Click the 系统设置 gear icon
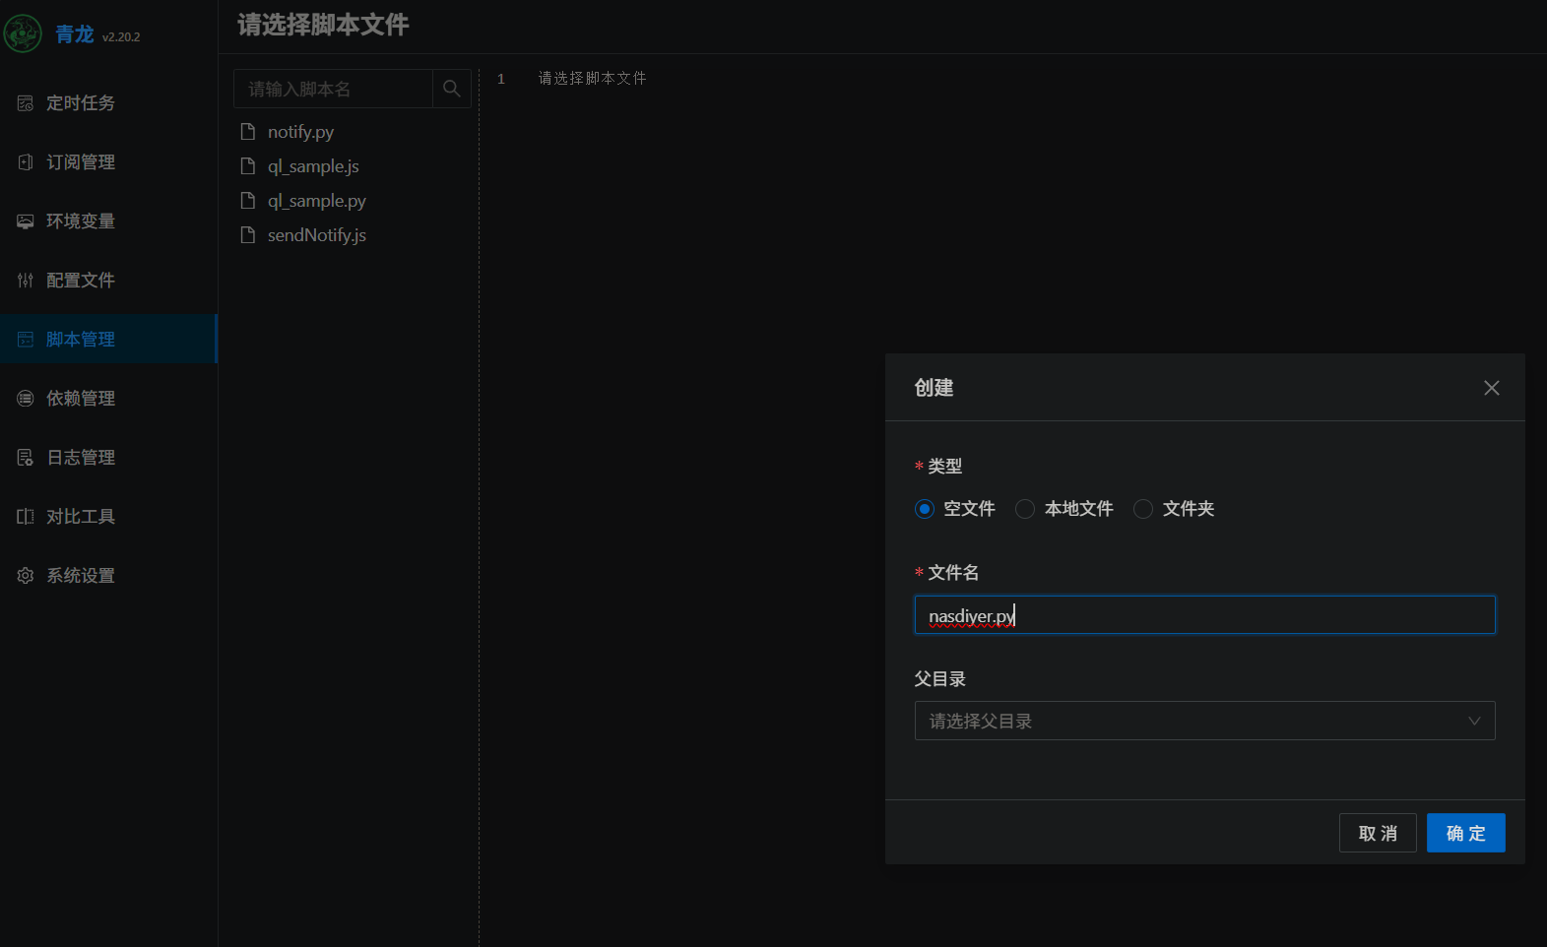Image resolution: width=1547 pixels, height=947 pixels. click(26, 576)
